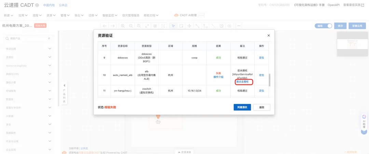Collapse the 产品列表 side panel handle
369x154 pixels.
pyautogui.click(x=64, y=93)
